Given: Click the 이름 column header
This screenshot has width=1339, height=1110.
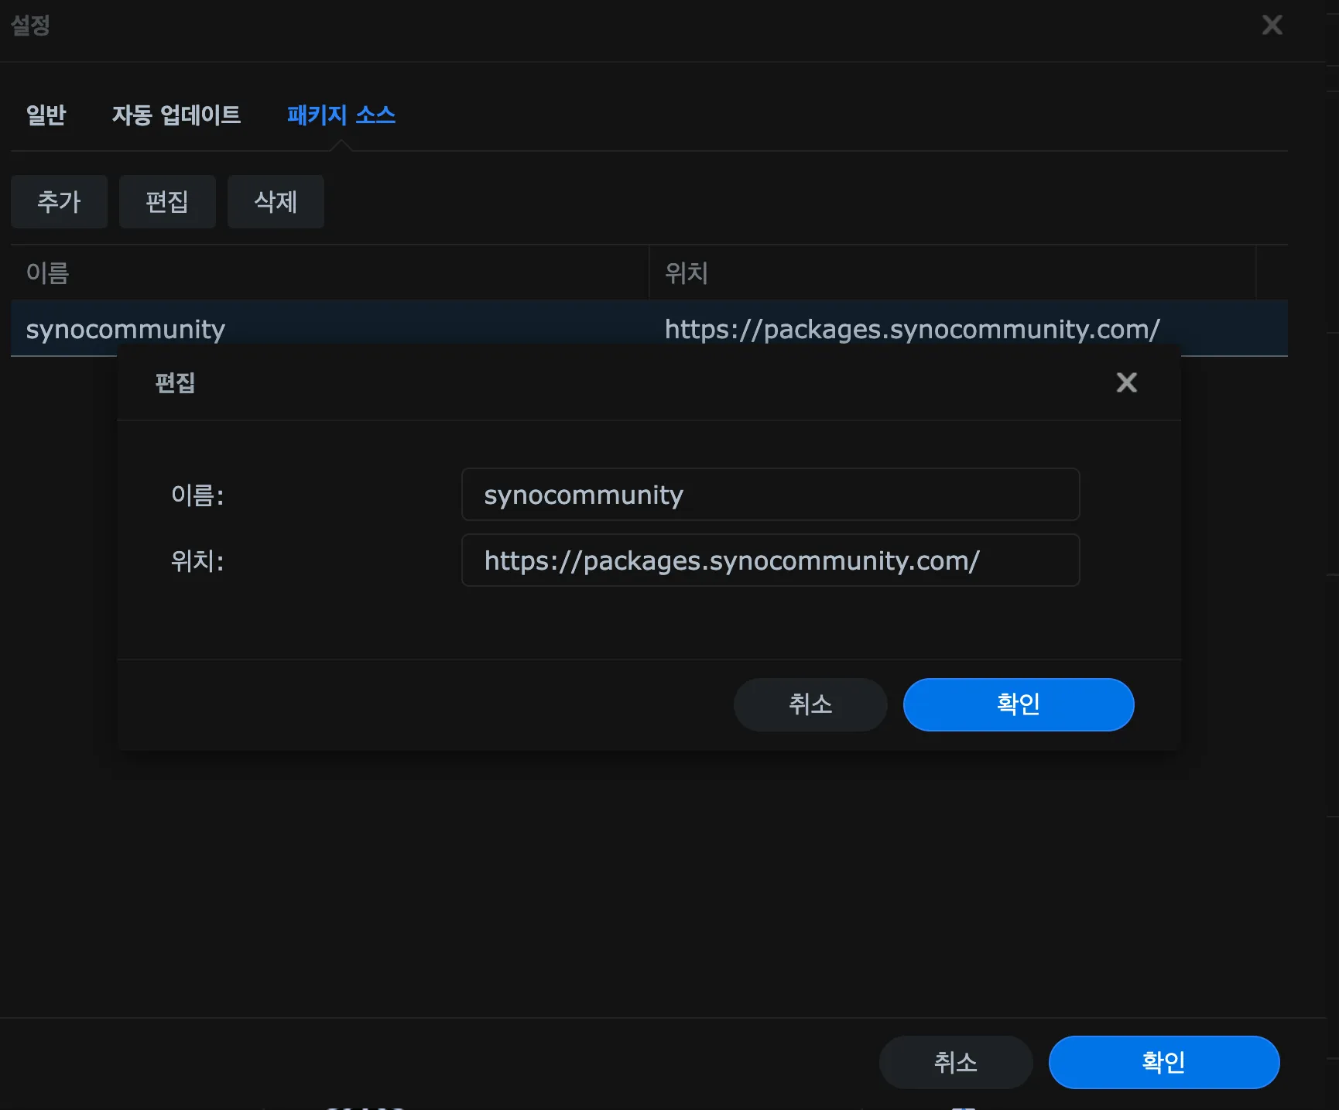Looking at the screenshot, I should [47, 273].
